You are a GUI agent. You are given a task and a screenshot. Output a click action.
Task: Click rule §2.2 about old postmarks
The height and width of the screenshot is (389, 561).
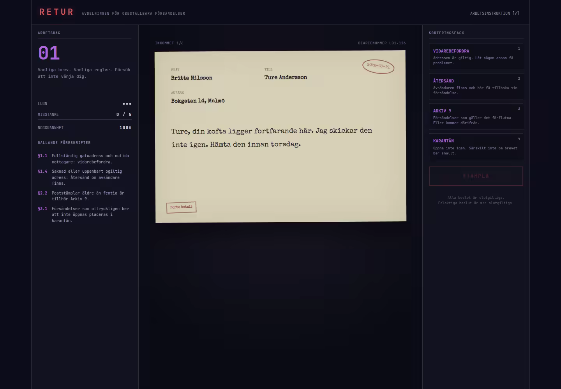point(85,196)
